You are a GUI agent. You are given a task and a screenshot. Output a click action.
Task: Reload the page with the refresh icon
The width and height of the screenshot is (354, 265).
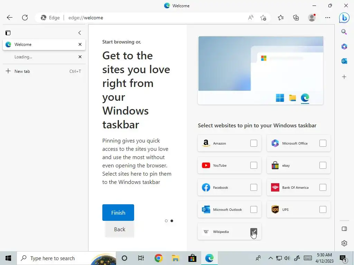(25, 18)
